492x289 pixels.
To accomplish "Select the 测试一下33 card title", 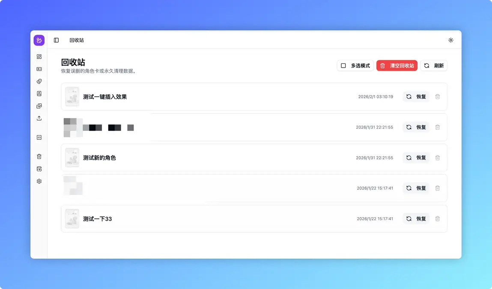I will tap(97, 219).
